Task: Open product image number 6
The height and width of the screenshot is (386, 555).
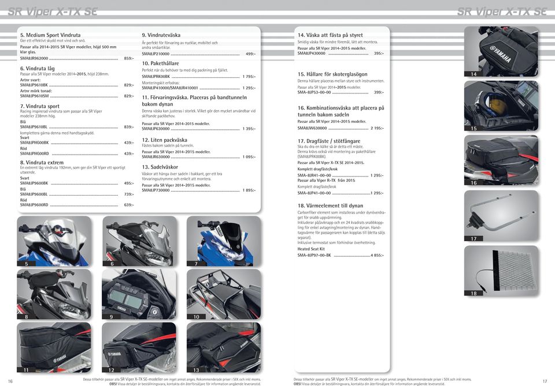Action: (x=139, y=241)
